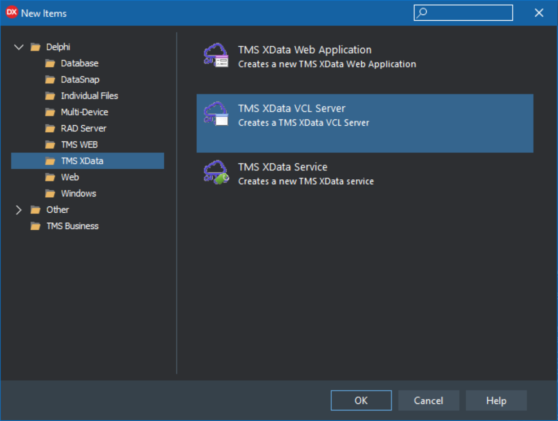Image resolution: width=558 pixels, height=421 pixels.
Task: Click the Database folder icon
Action: (x=51, y=64)
